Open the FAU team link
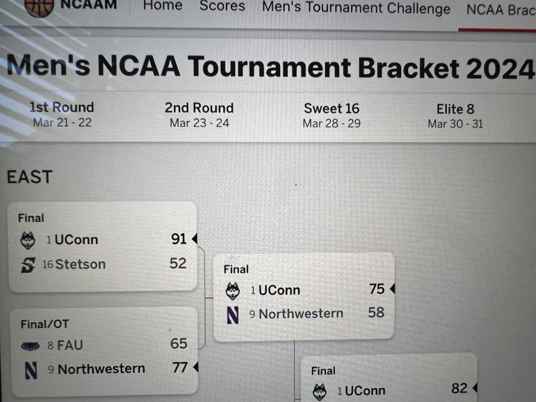Screen dimensions: 536x402 [70, 345]
